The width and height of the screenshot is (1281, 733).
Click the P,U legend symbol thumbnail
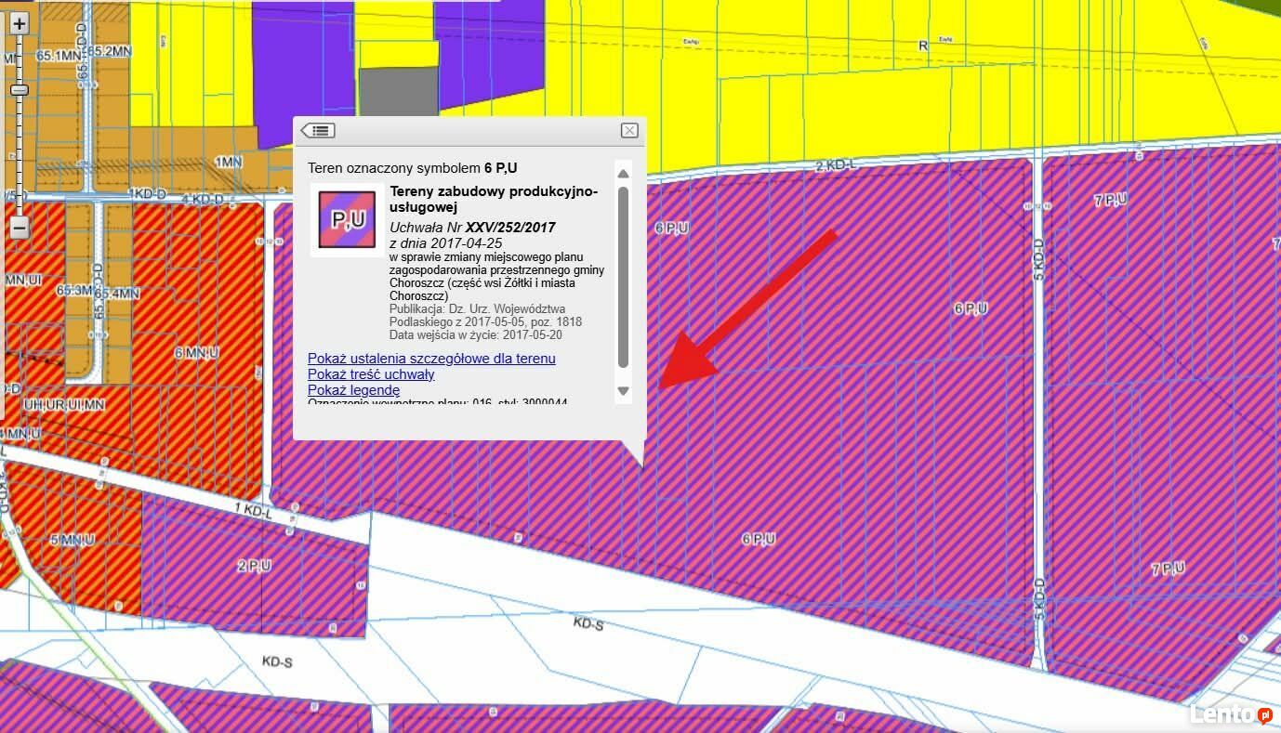(x=347, y=220)
